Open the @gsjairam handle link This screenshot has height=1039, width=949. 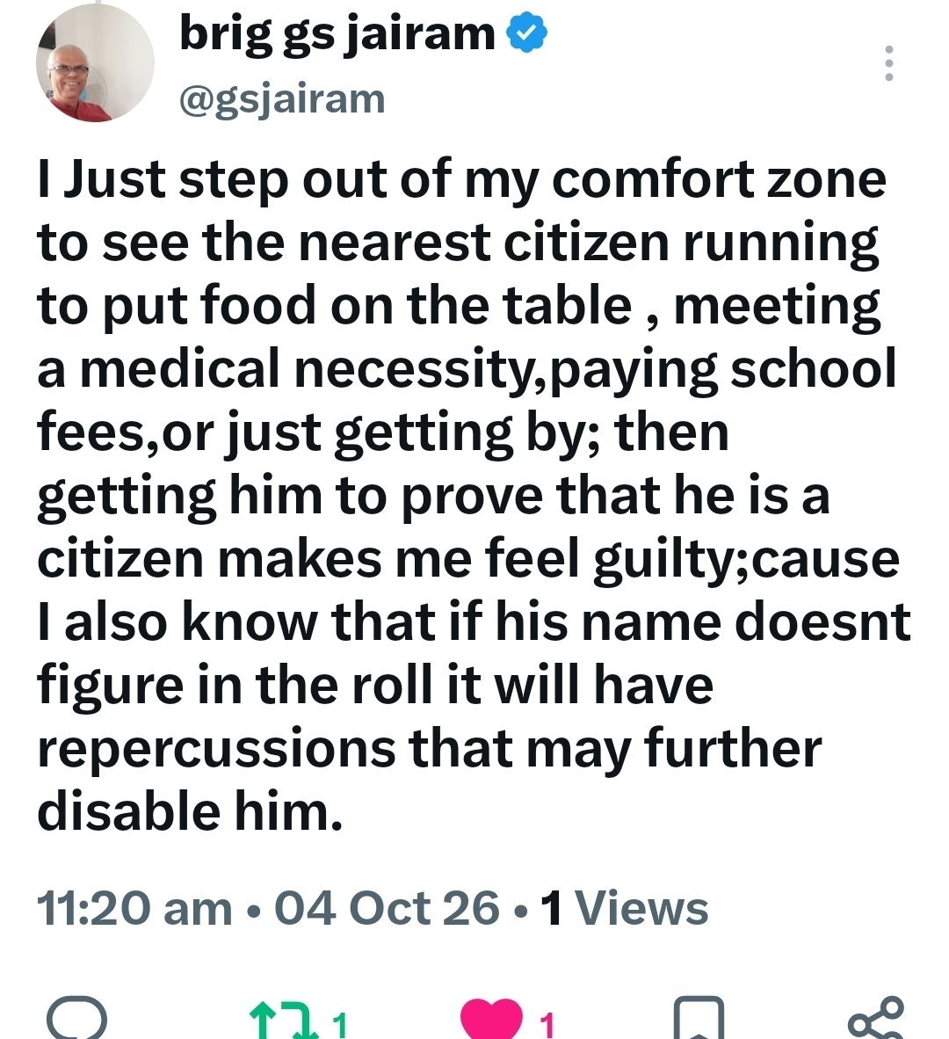pos(282,100)
